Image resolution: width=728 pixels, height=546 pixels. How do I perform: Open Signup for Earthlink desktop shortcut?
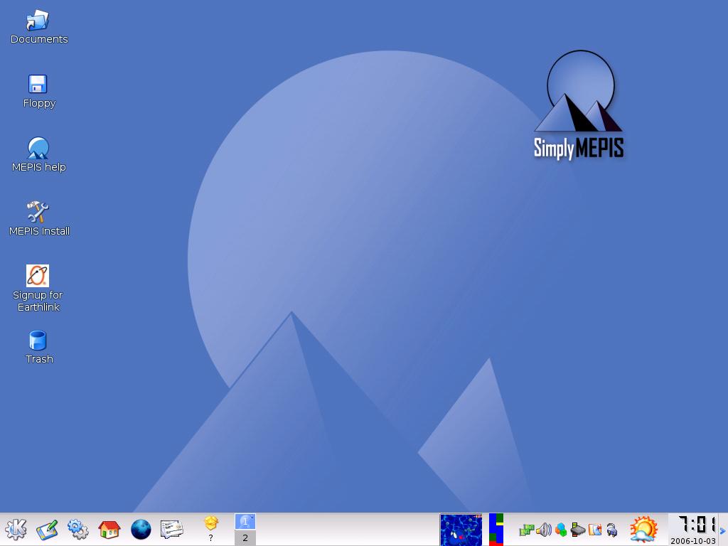click(38, 276)
